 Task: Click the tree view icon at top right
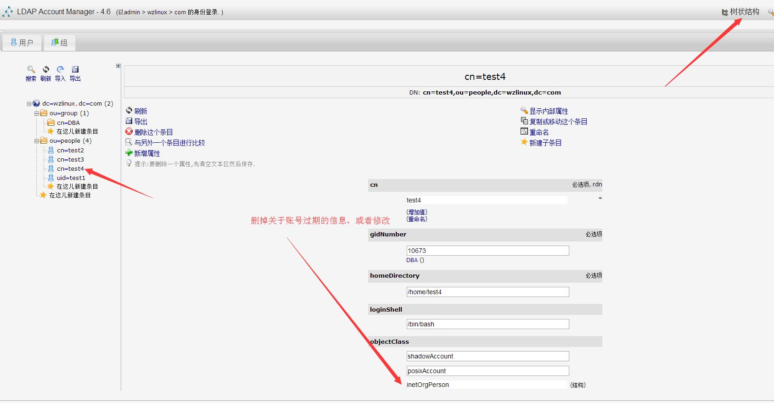point(725,12)
